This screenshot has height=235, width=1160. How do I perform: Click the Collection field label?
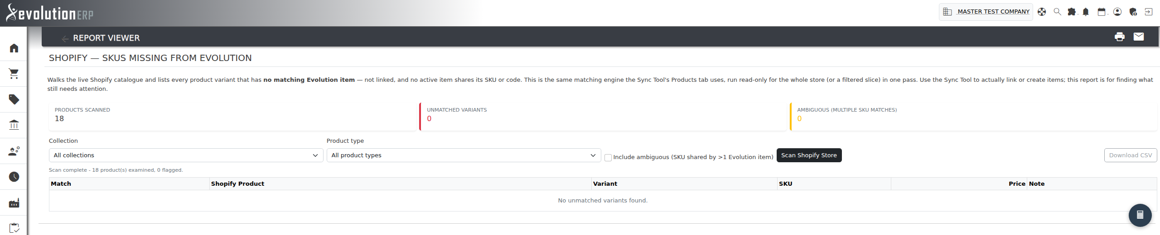point(63,141)
